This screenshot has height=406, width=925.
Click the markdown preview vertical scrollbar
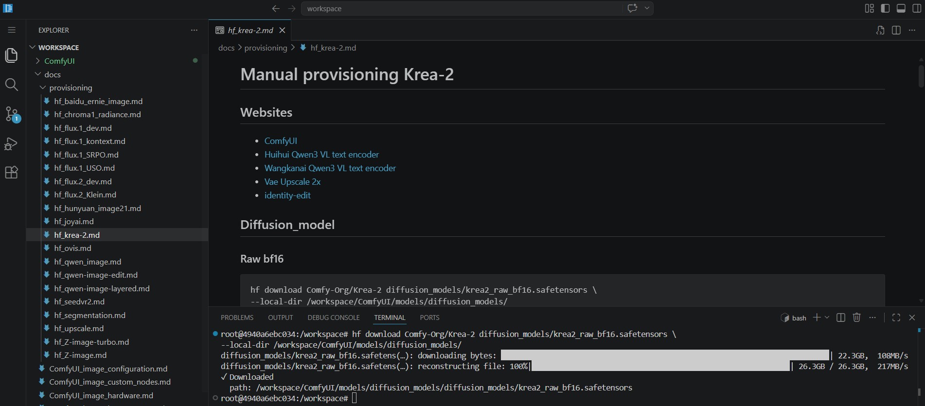coord(921,76)
